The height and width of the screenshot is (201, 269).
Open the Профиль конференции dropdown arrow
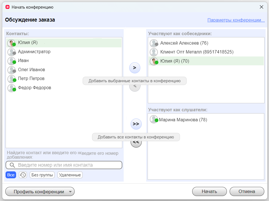tap(70, 192)
